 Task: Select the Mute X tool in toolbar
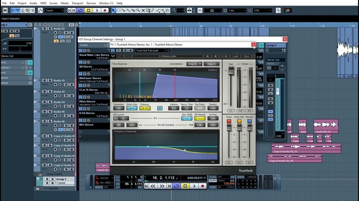pyautogui.click(x=143, y=10)
